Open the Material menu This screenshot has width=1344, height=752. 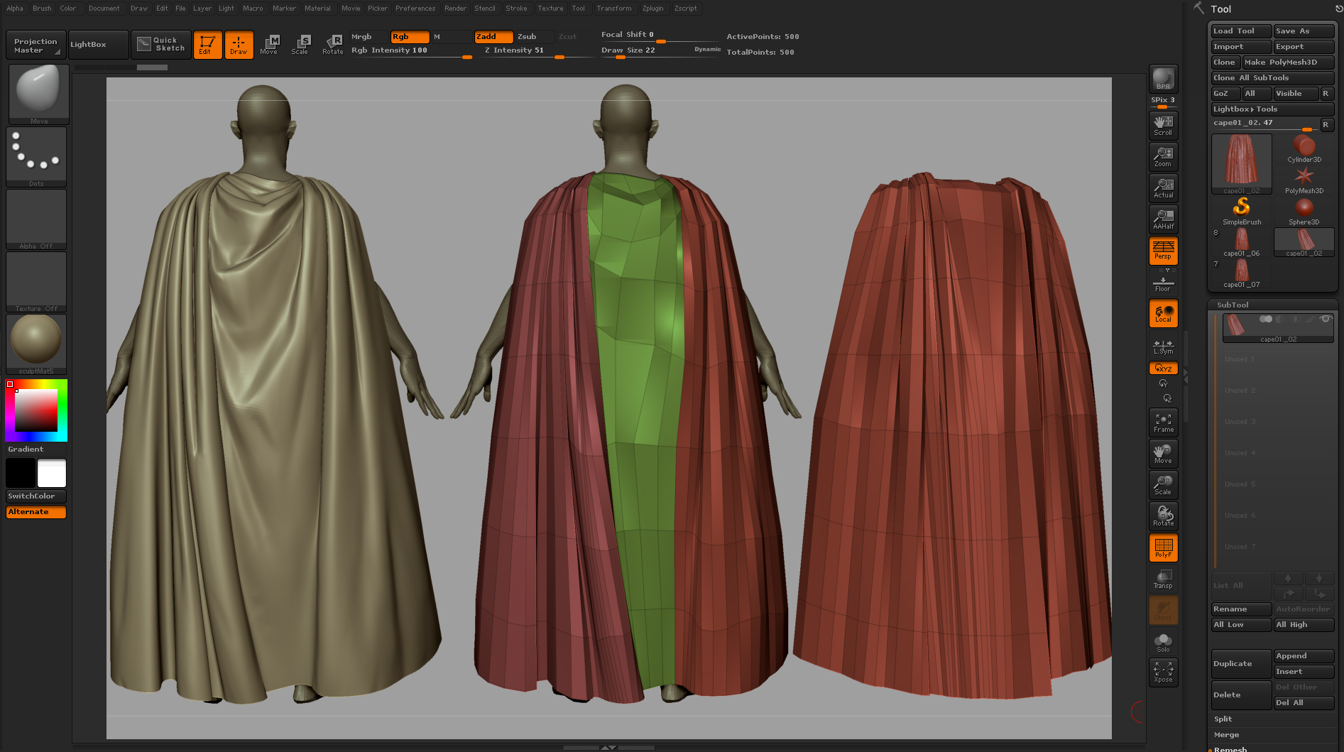317,9
